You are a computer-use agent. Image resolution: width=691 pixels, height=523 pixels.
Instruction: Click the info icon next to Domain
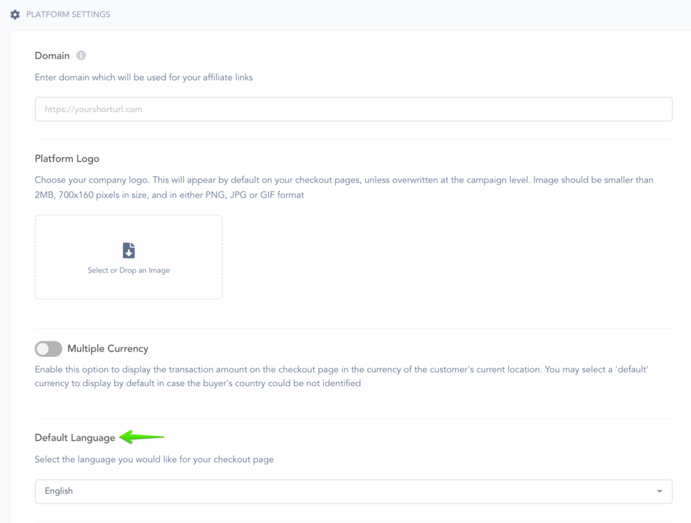pyautogui.click(x=81, y=55)
